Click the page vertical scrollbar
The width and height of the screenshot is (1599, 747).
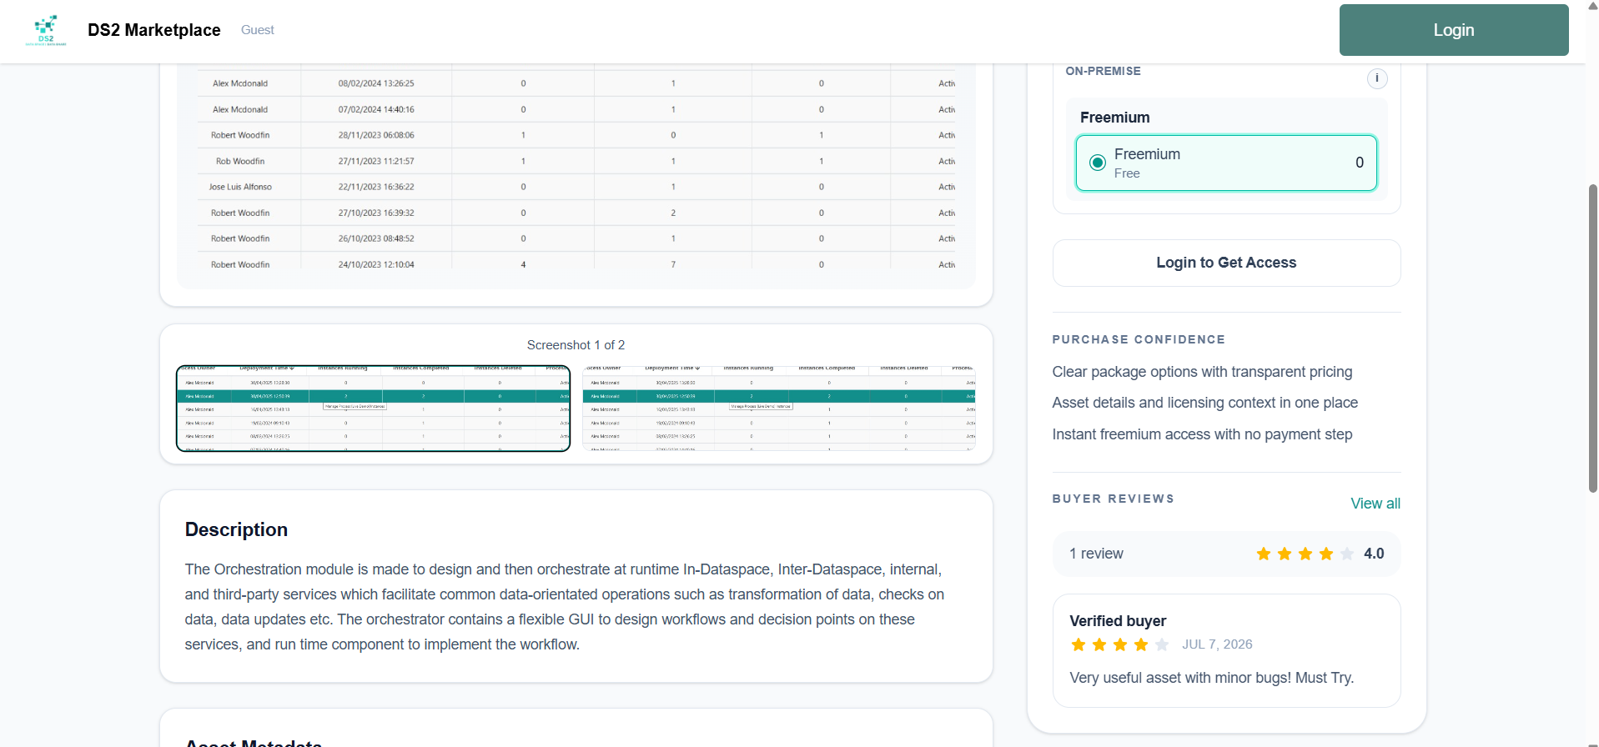tap(1592, 338)
